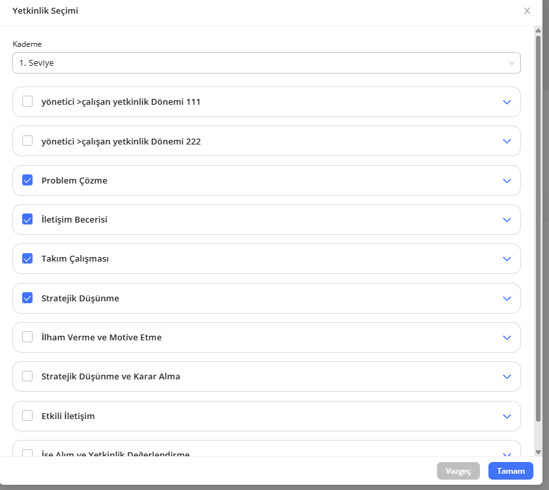Click the scrollbar down arrow
Image resolution: width=549 pixels, height=490 pixels.
(x=538, y=452)
